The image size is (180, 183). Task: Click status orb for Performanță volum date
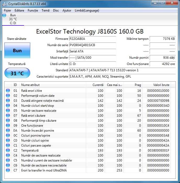pos(8,96)
